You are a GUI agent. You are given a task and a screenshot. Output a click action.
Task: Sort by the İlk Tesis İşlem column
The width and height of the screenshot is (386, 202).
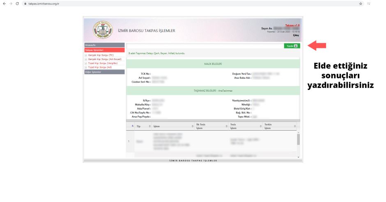tap(211, 126)
